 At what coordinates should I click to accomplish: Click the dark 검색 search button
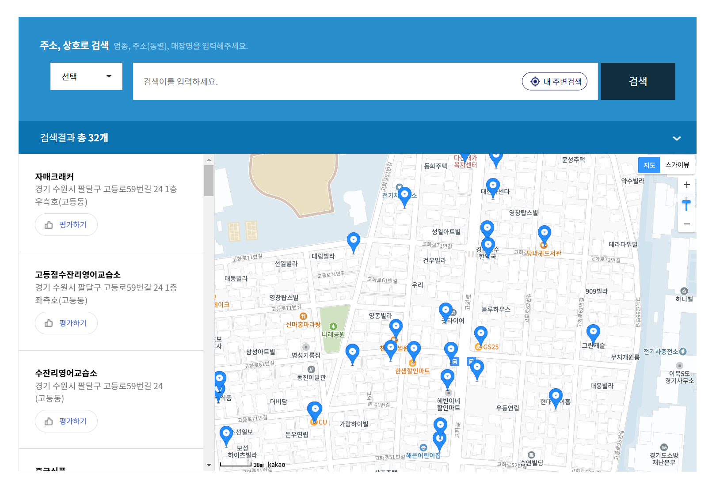[x=638, y=81]
